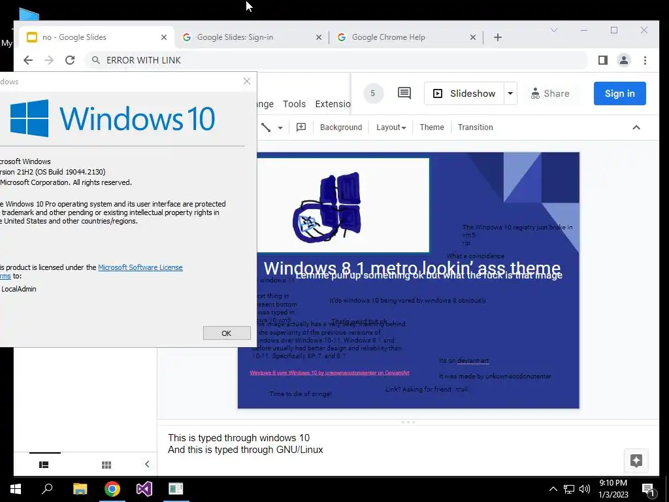The height and width of the screenshot is (502, 669).
Task: Open the Extensions menu
Action: (x=333, y=104)
